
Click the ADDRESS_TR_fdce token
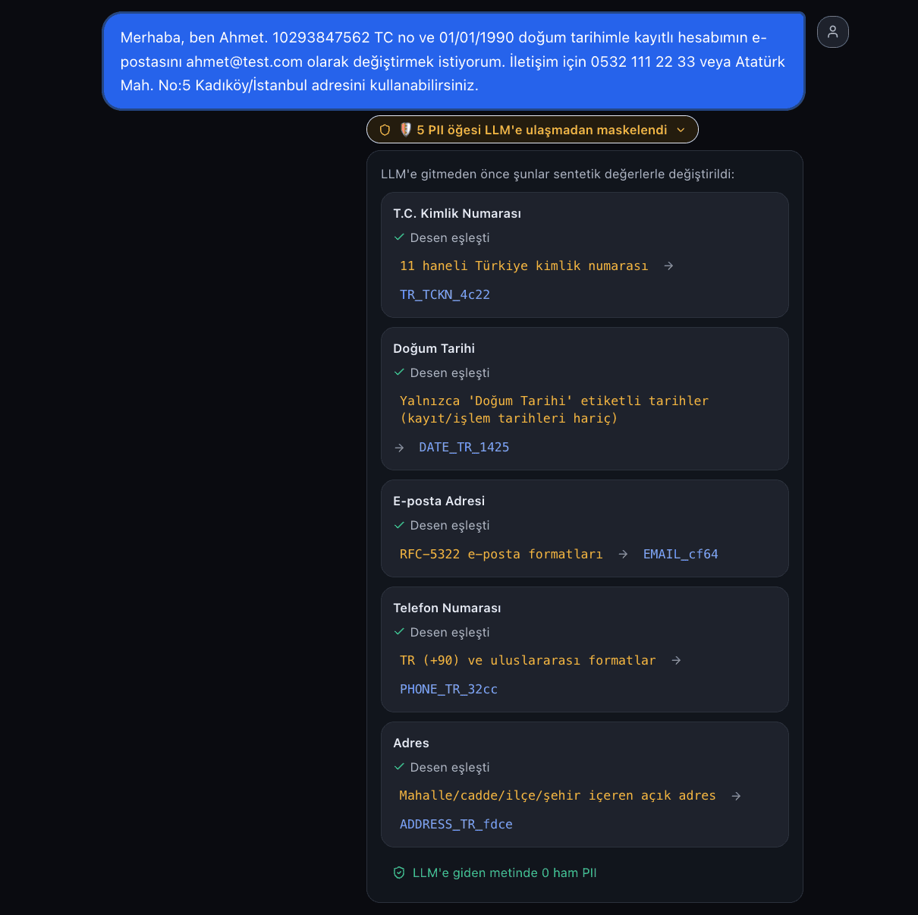click(x=456, y=825)
